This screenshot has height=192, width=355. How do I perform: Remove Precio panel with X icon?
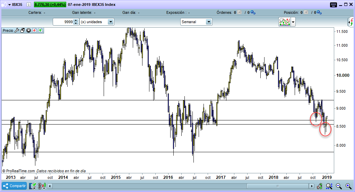pos(29,30)
